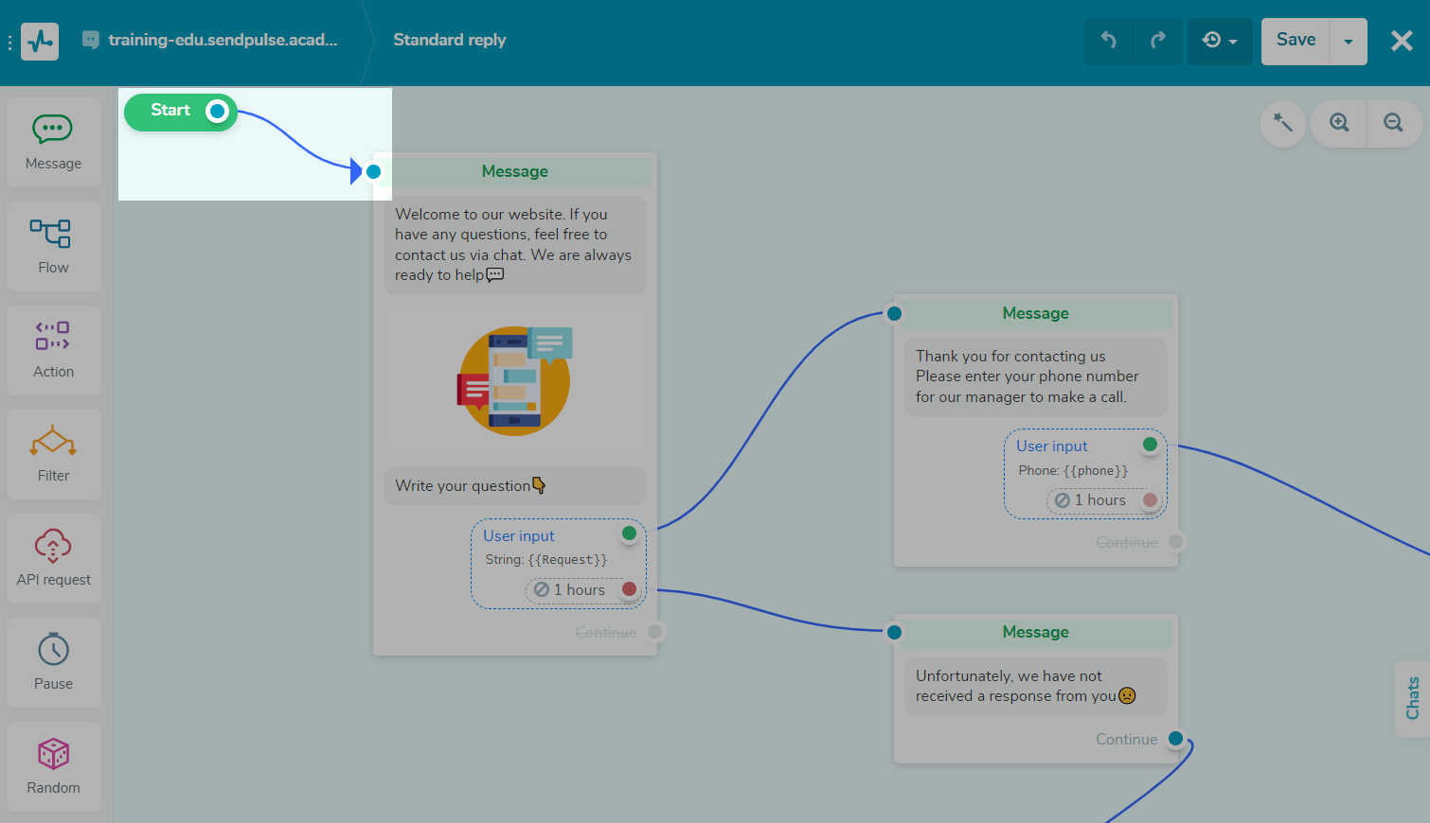1430x823 pixels.
Task: Select the Random block in the sidebar
Action: pos(53,766)
